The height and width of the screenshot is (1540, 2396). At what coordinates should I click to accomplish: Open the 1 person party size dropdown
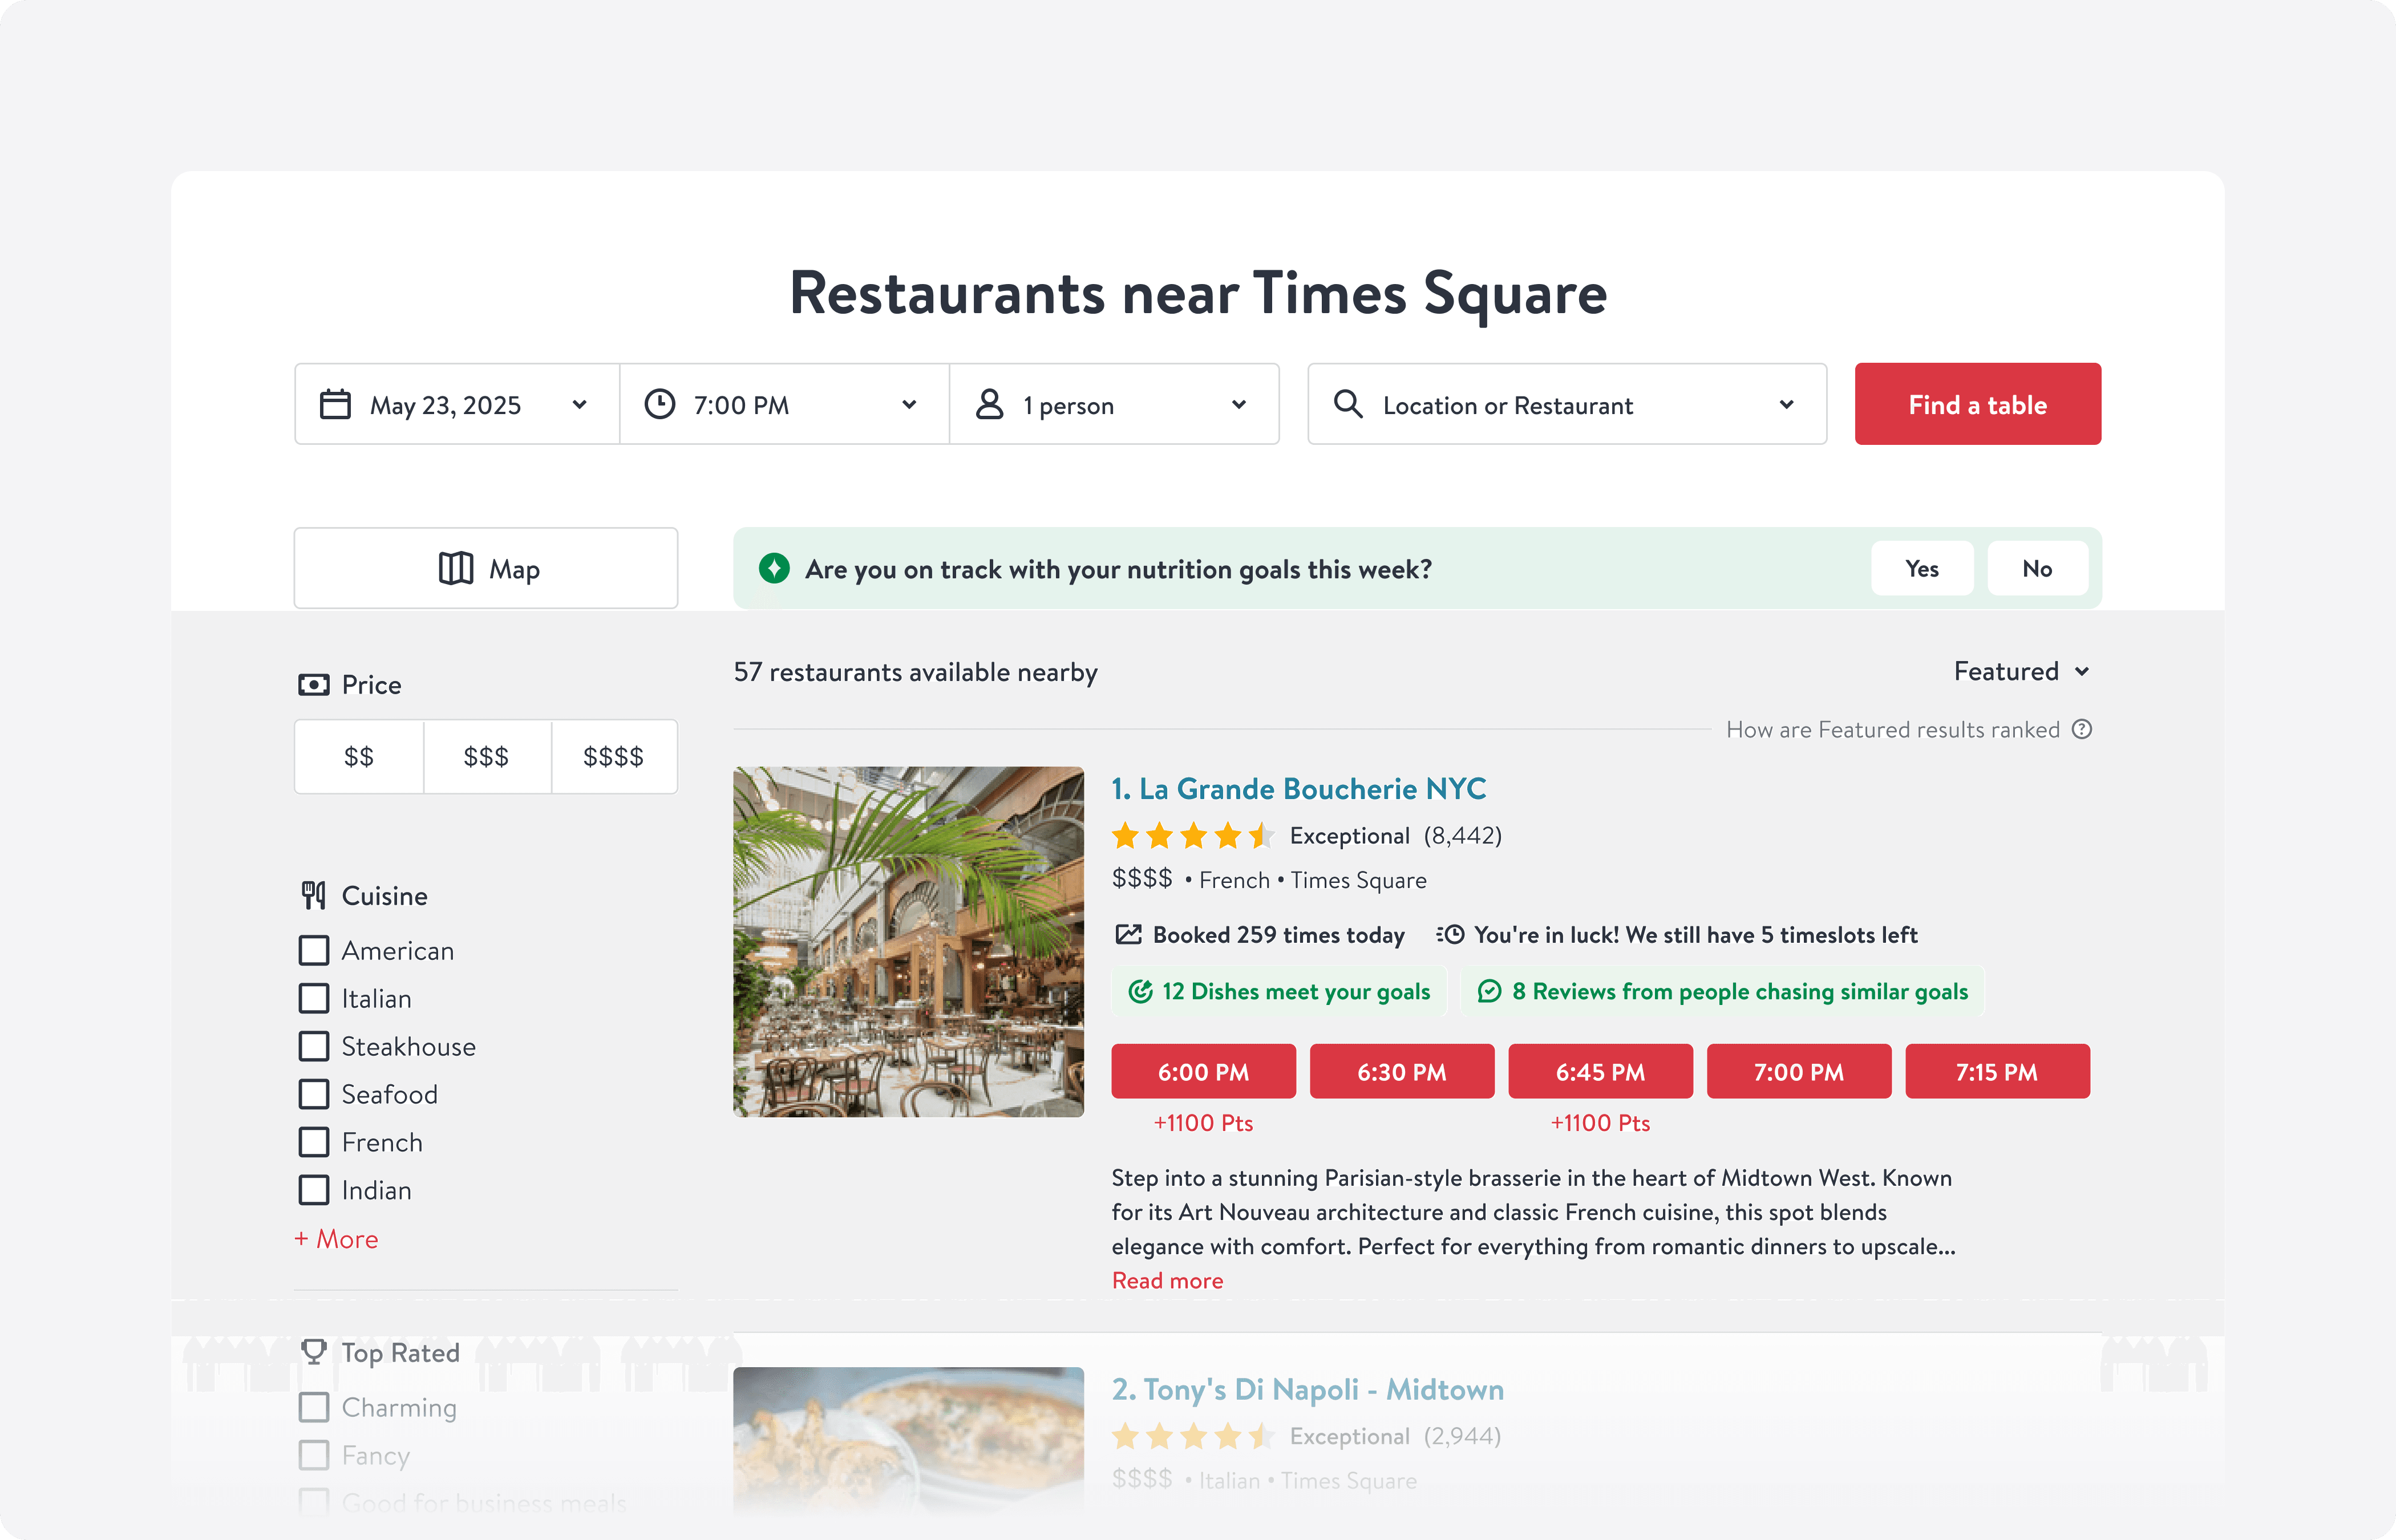point(1113,405)
